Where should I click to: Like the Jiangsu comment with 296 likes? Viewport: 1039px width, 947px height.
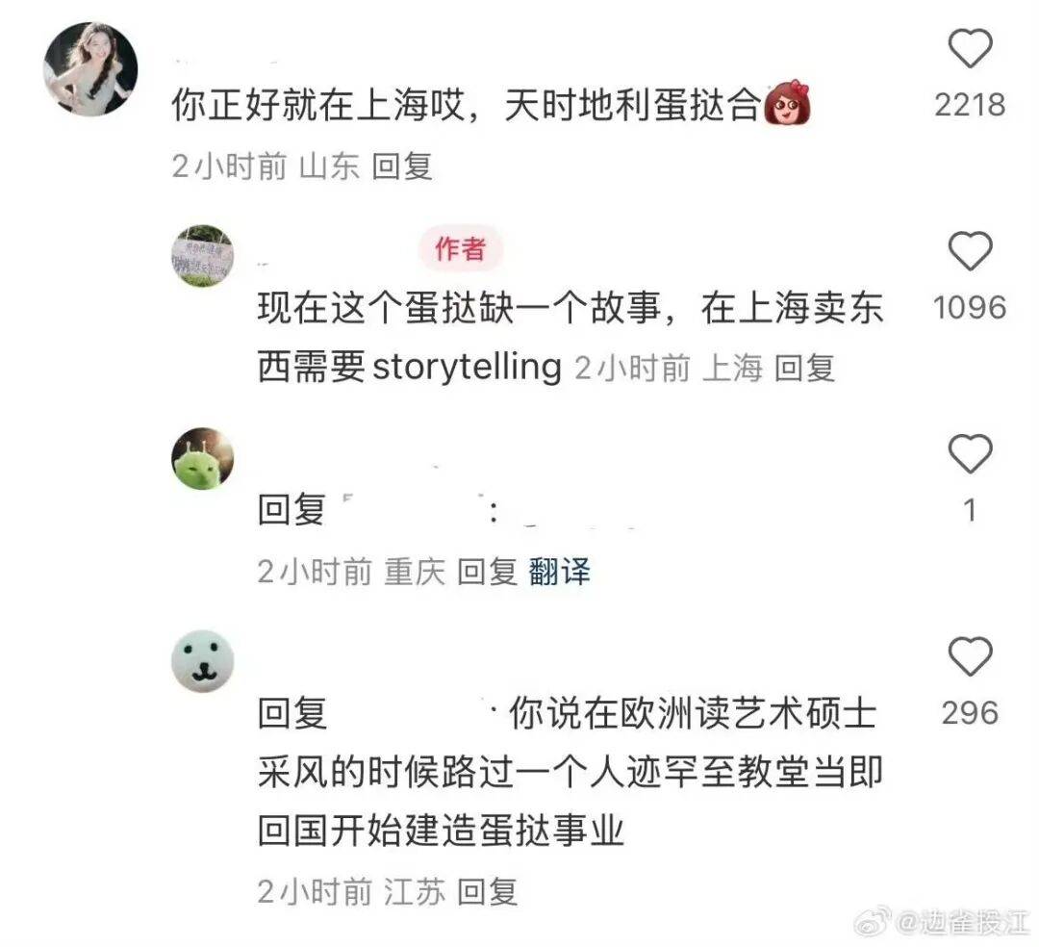tap(970, 656)
